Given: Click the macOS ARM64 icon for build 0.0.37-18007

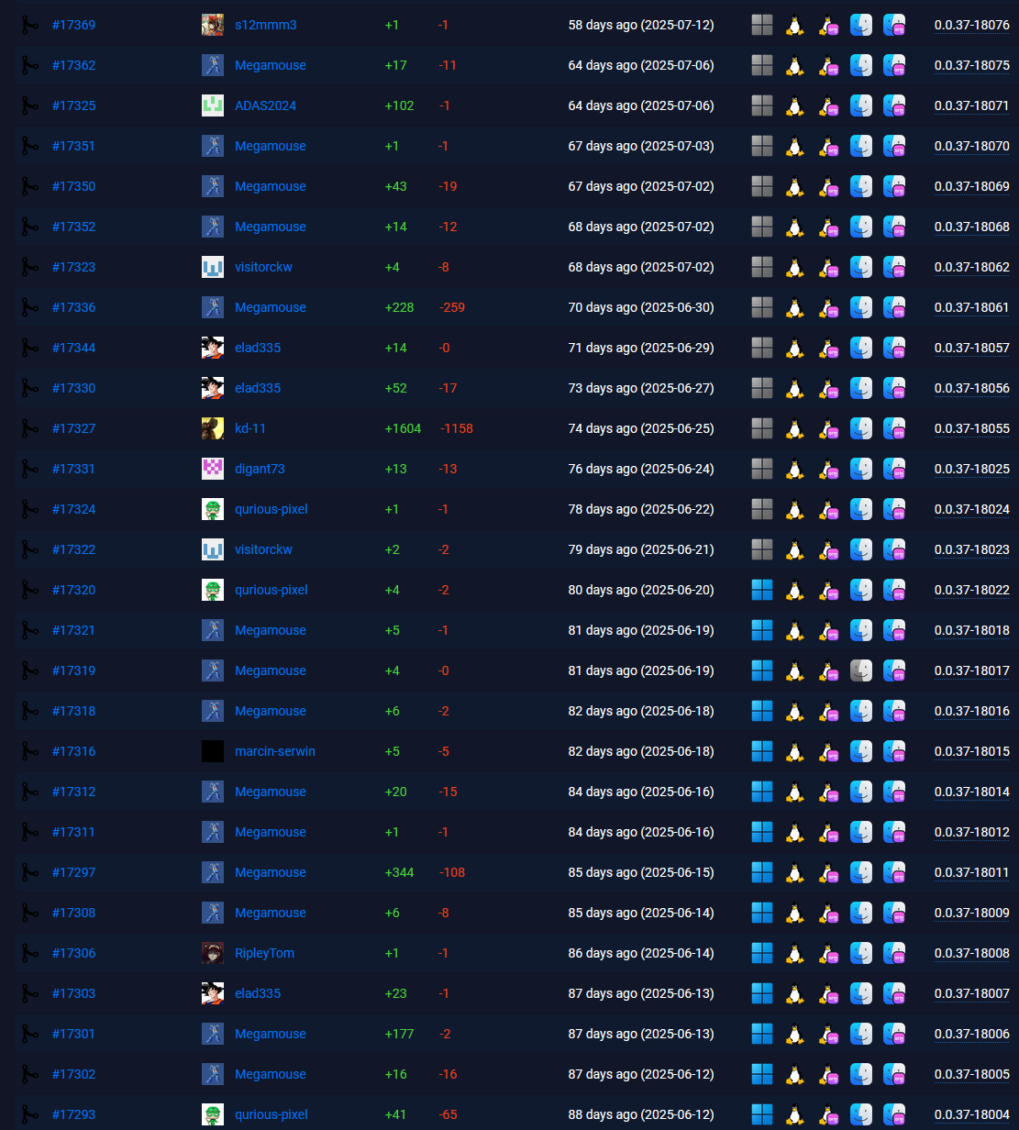Looking at the screenshot, I should tap(894, 993).
